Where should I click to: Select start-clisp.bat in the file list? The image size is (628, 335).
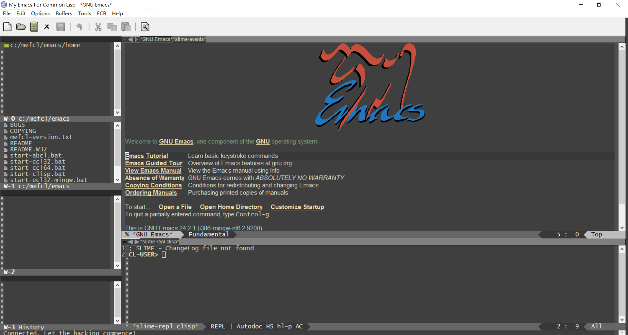tap(38, 174)
